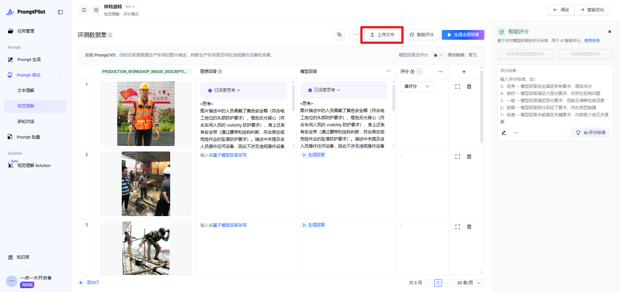This screenshot has width=620, height=292.
Task: Click the table's vertical scrollbar
Action: tap(481, 107)
